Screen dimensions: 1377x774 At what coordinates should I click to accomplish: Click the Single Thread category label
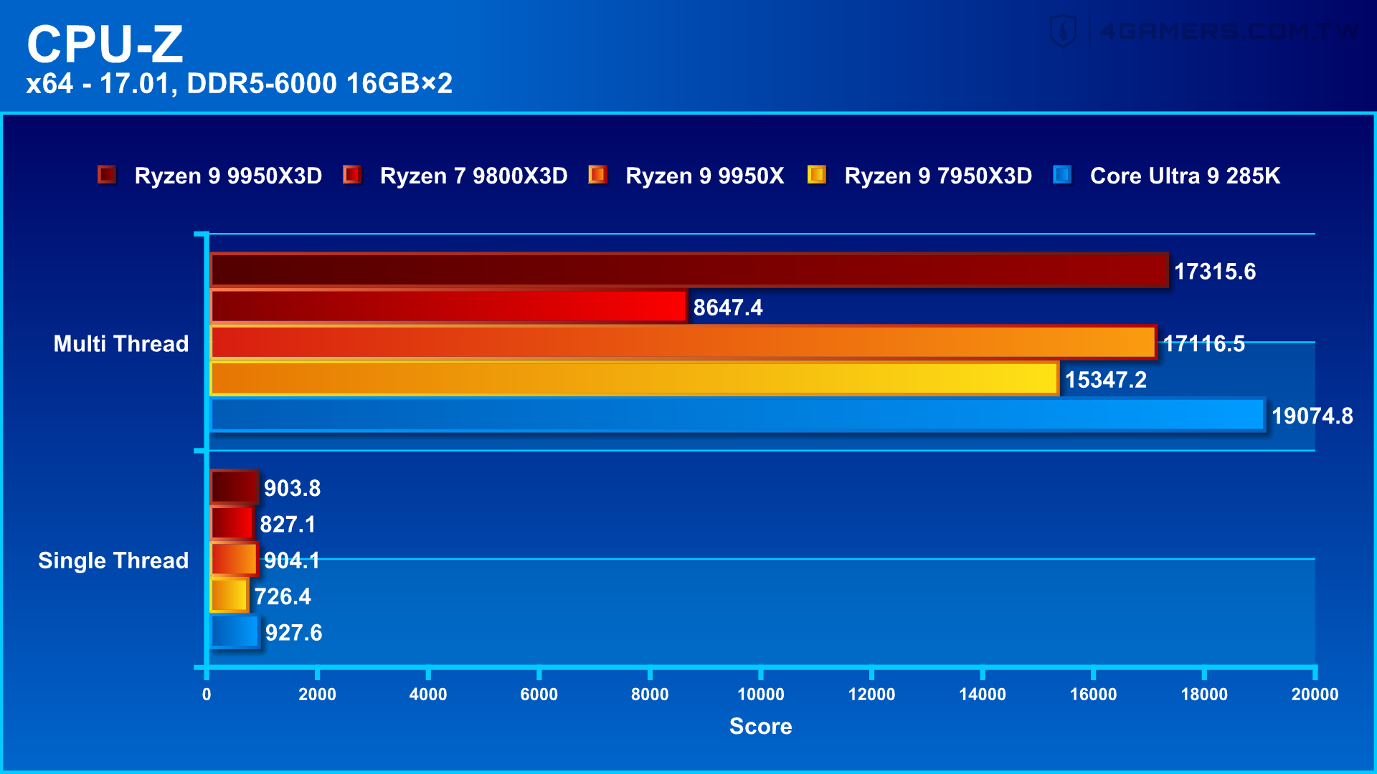[113, 560]
